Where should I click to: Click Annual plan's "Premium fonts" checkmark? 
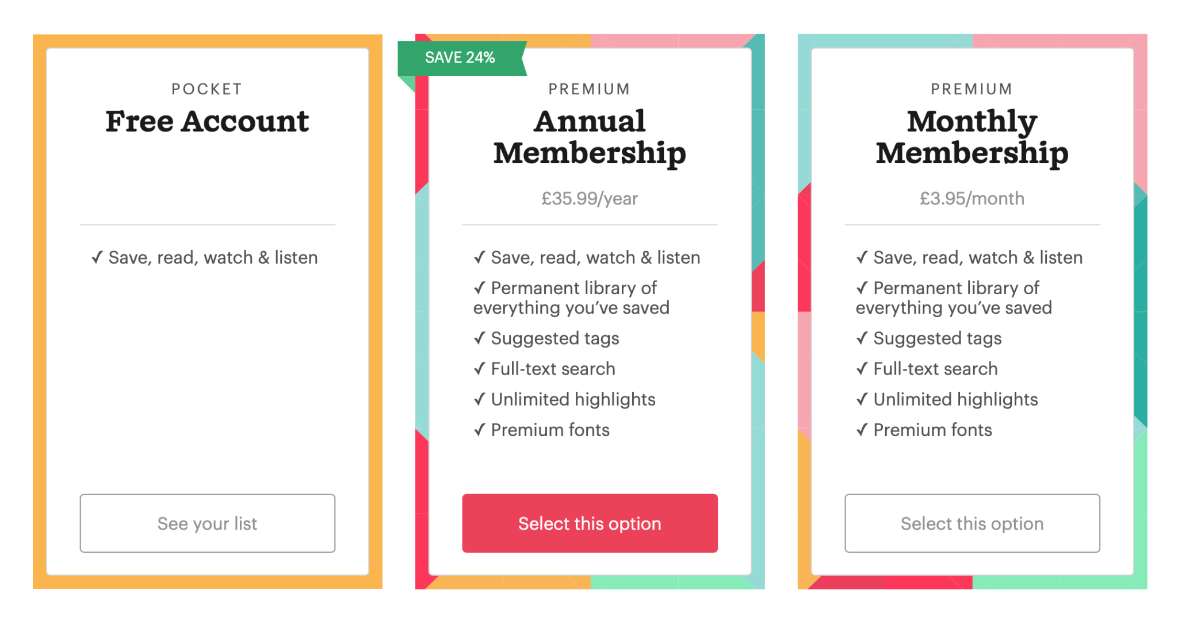(x=480, y=430)
